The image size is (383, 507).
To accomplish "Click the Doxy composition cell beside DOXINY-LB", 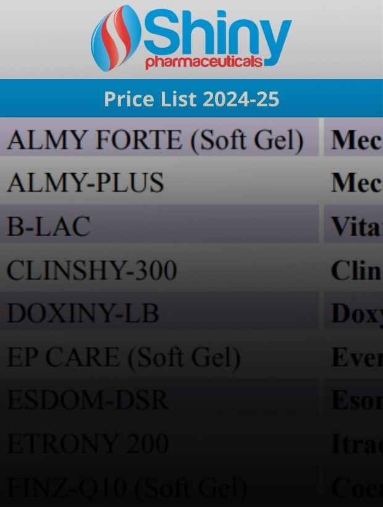I will tap(353, 313).
